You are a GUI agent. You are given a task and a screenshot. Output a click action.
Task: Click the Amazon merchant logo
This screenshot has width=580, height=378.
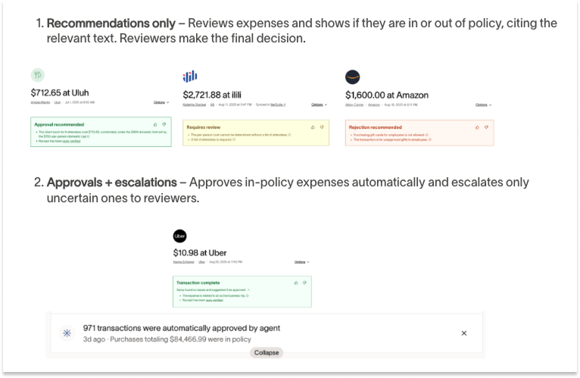click(x=353, y=77)
